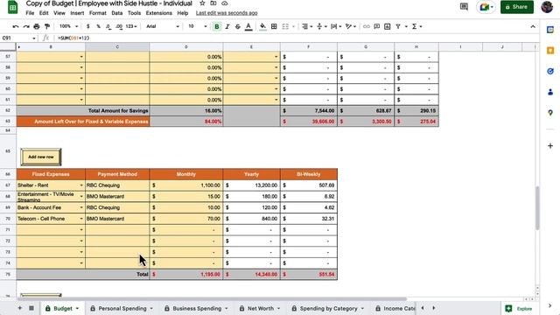This screenshot has width=560, height=315.
Task: Insert a comment from toolbar
Action: [x=377, y=26]
